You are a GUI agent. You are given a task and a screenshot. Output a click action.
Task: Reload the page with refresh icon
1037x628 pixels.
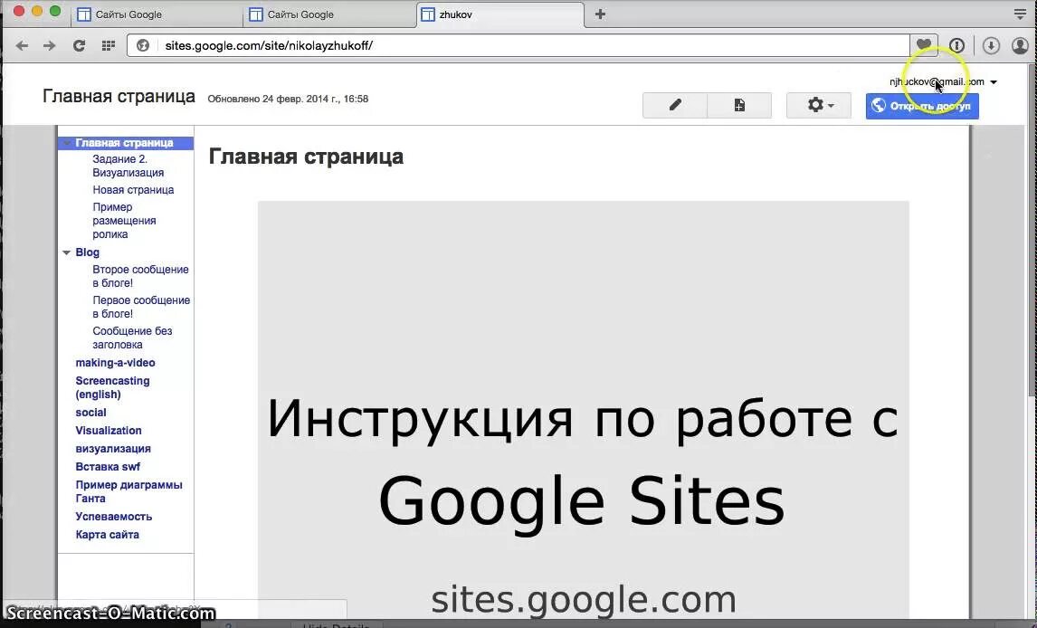pyautogui.click(x=79, y=45)
